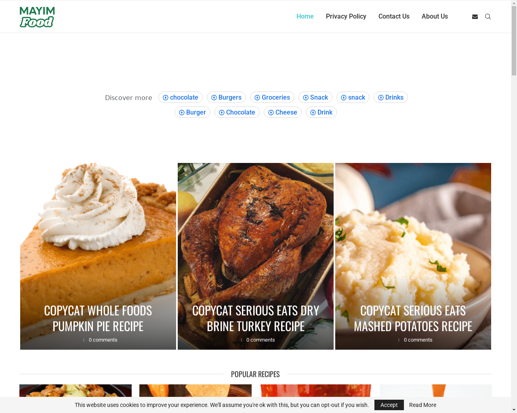Select the lowercase 'chocolate' discover tag
The image size is (517, 413).
181,97
